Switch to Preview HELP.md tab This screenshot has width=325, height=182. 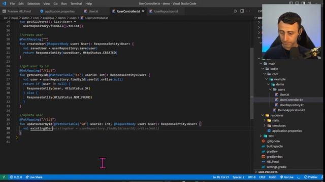tap(17, 11)
